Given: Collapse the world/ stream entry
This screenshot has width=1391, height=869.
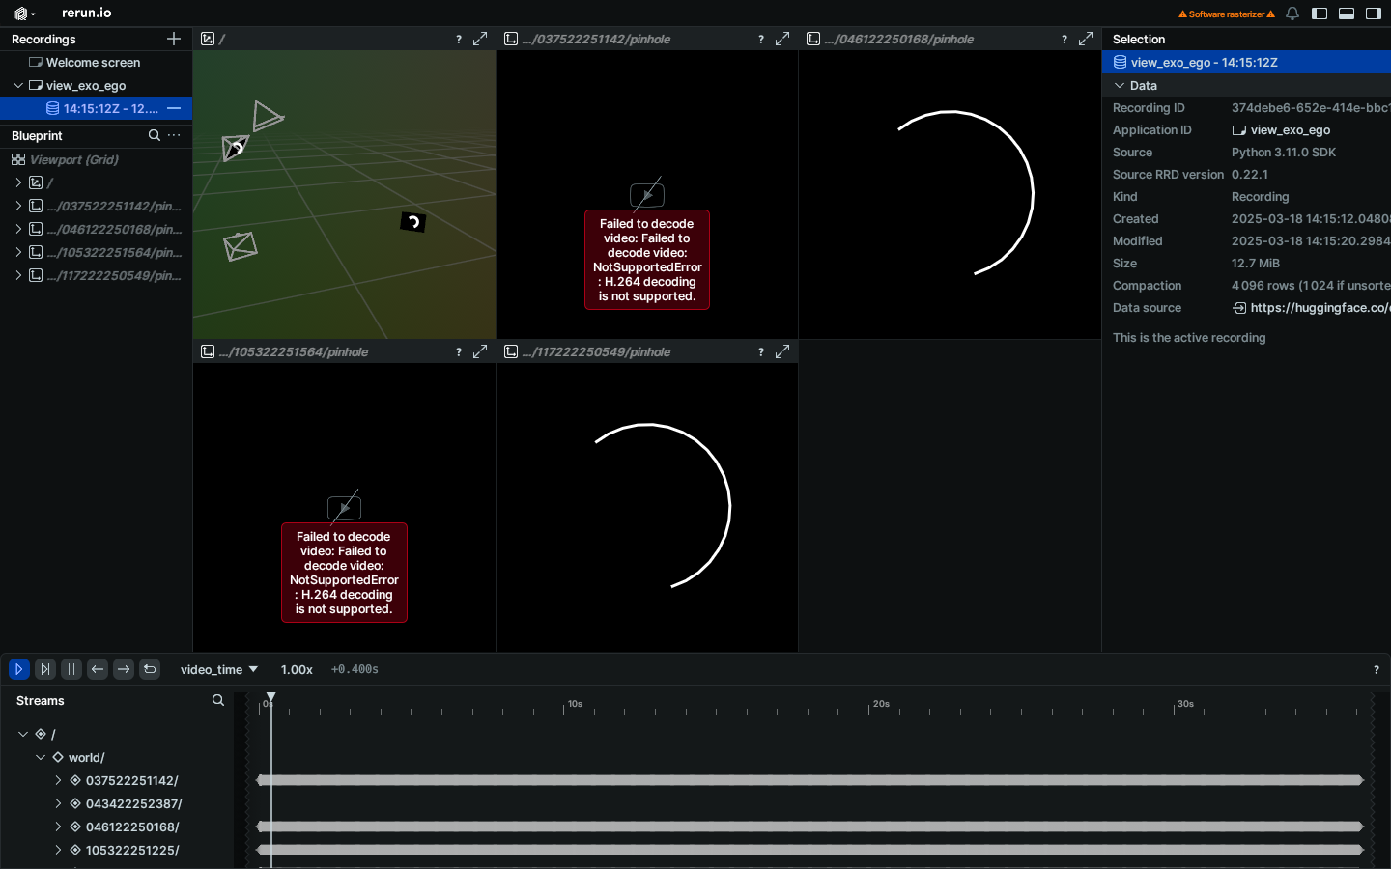Looking at the screenshot, I should point(41,757).
